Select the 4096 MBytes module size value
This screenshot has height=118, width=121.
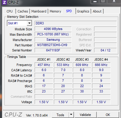[x=53, y=29]
